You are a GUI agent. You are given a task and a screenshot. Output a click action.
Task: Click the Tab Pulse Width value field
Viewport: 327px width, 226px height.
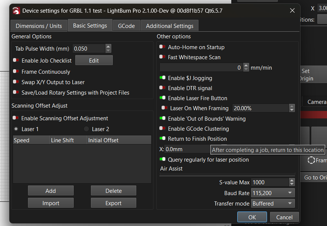(x=89, y=48)
